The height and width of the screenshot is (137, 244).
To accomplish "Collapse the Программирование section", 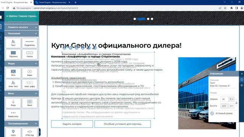I will click(22, 124).
